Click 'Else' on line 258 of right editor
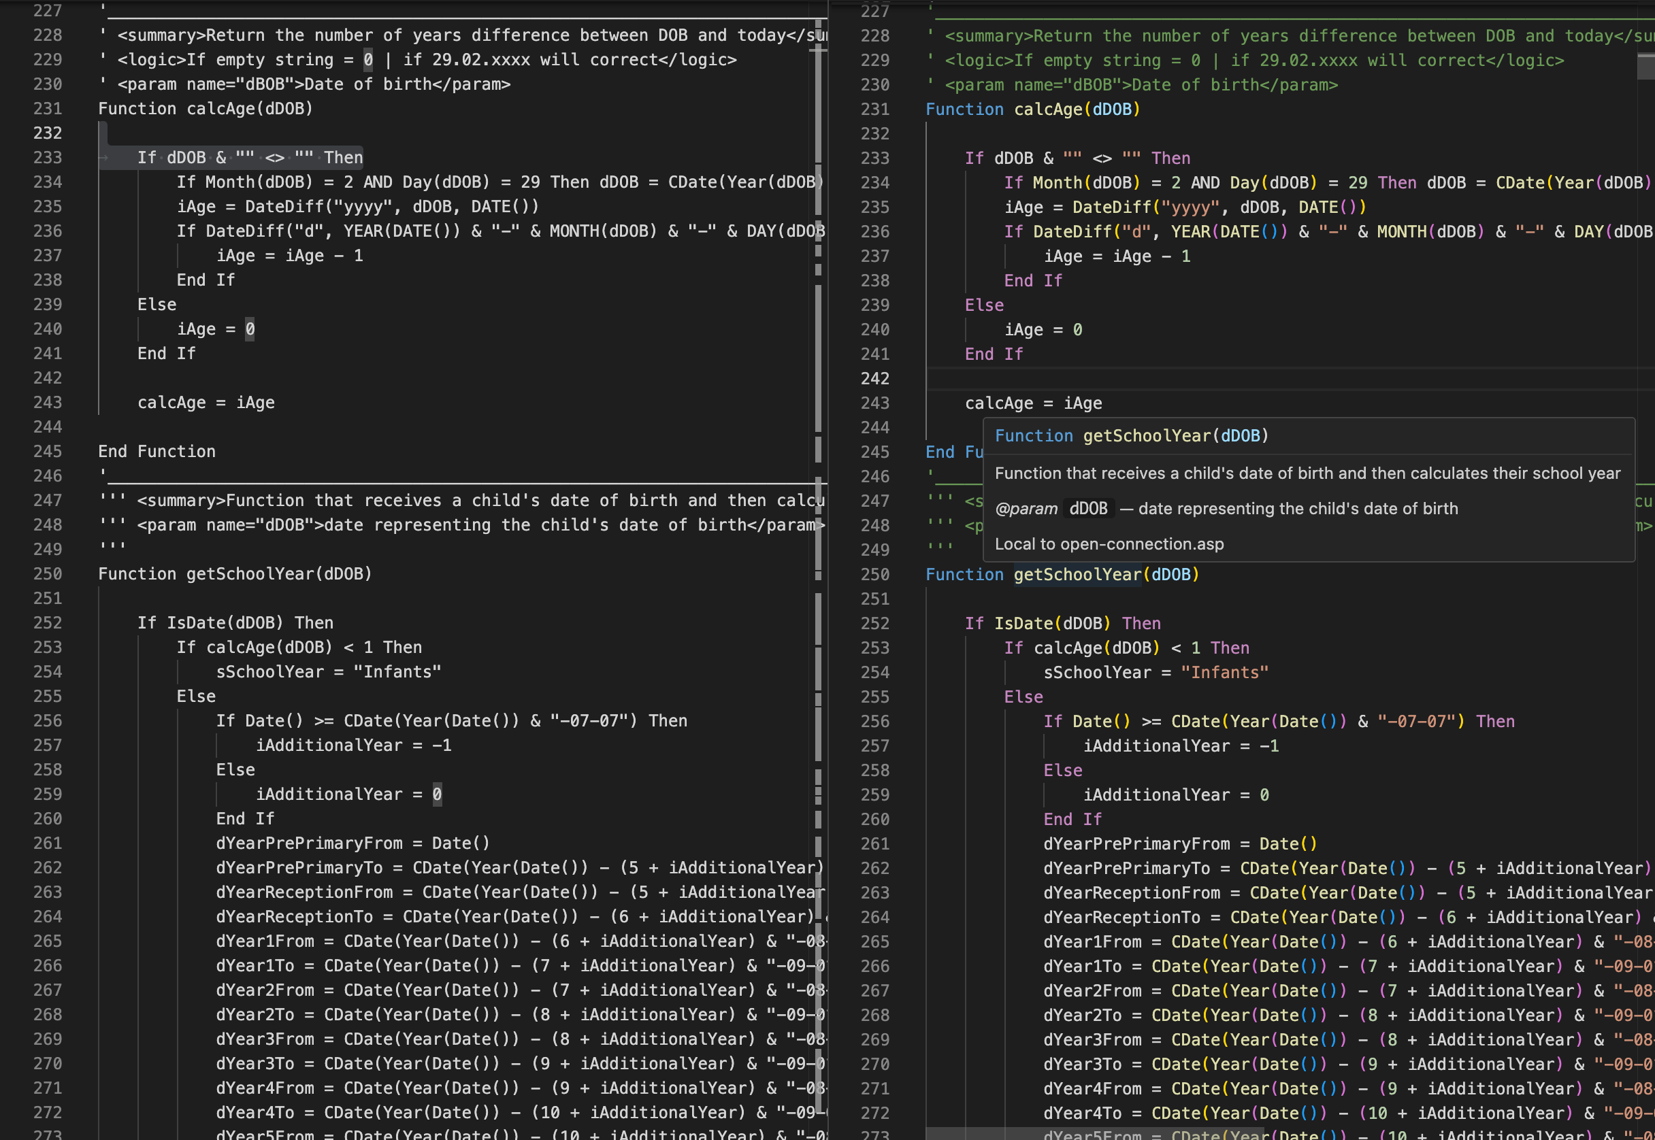The image size is (1655, 1140). [1064, 771]
